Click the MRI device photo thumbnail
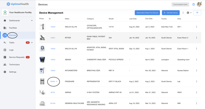This screenshot has height=109, width=205. (42, 103)
